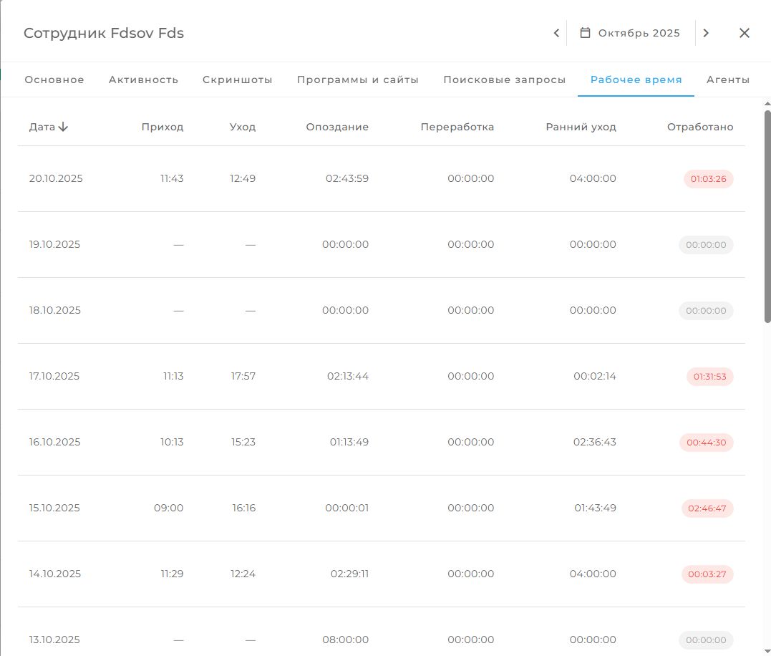Click the calendar icon beside Октябрь 2025
This screenshot has width=771, height=656.
[585, 33]
